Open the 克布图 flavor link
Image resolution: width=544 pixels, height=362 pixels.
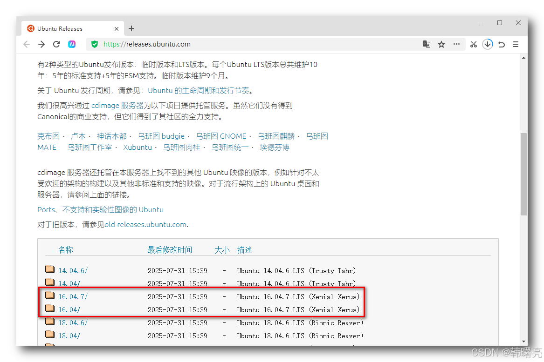pos(48,136)
